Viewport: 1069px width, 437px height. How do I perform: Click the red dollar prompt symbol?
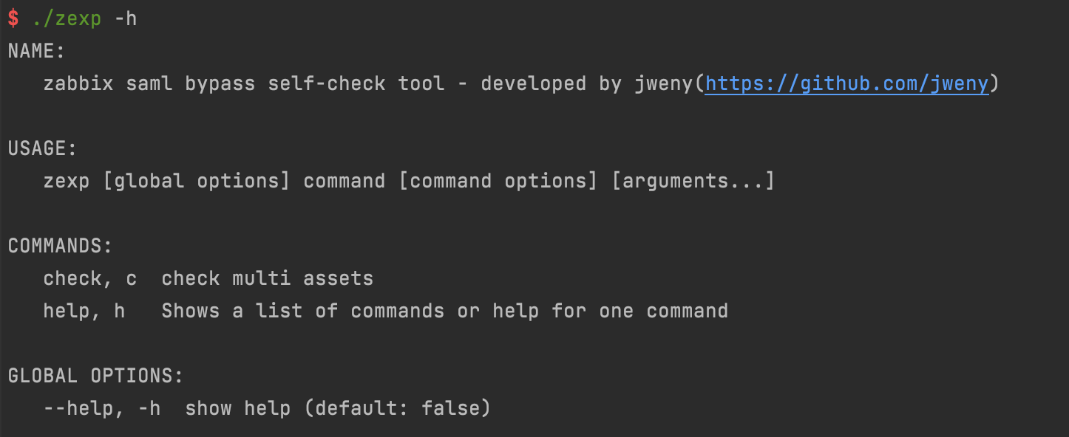click(x=13, y=19)
